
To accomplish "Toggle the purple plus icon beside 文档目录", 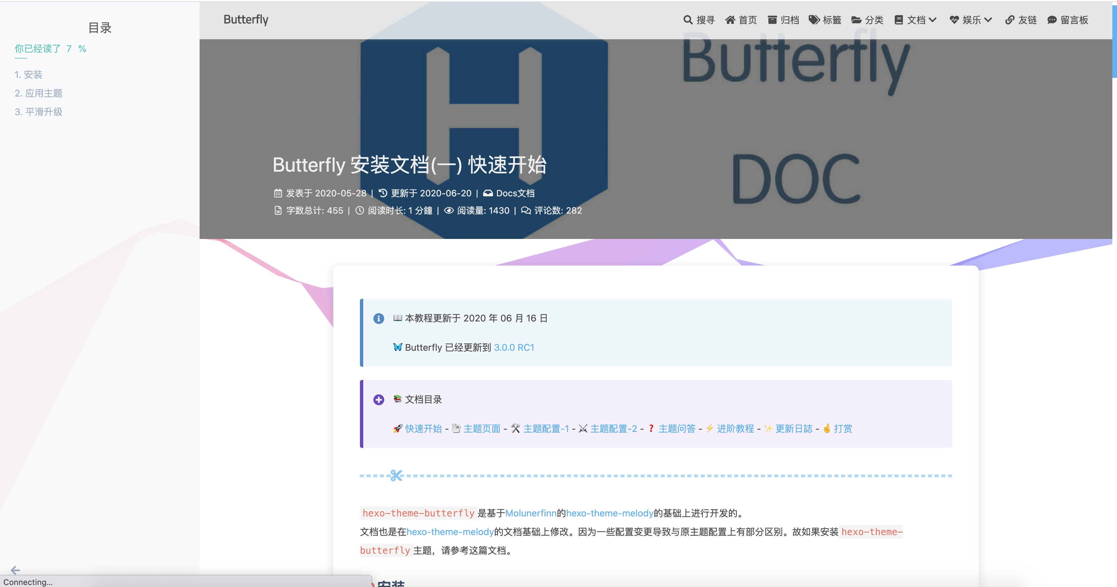I will [379, 400].
